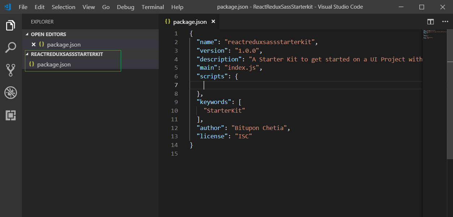The width and height of the screenshot is (453, 217).
Task: Open the Terminal menu
Action: tap(153, 7)
